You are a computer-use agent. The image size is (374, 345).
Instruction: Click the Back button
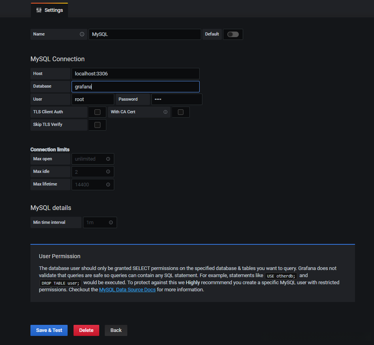[116, 330]
